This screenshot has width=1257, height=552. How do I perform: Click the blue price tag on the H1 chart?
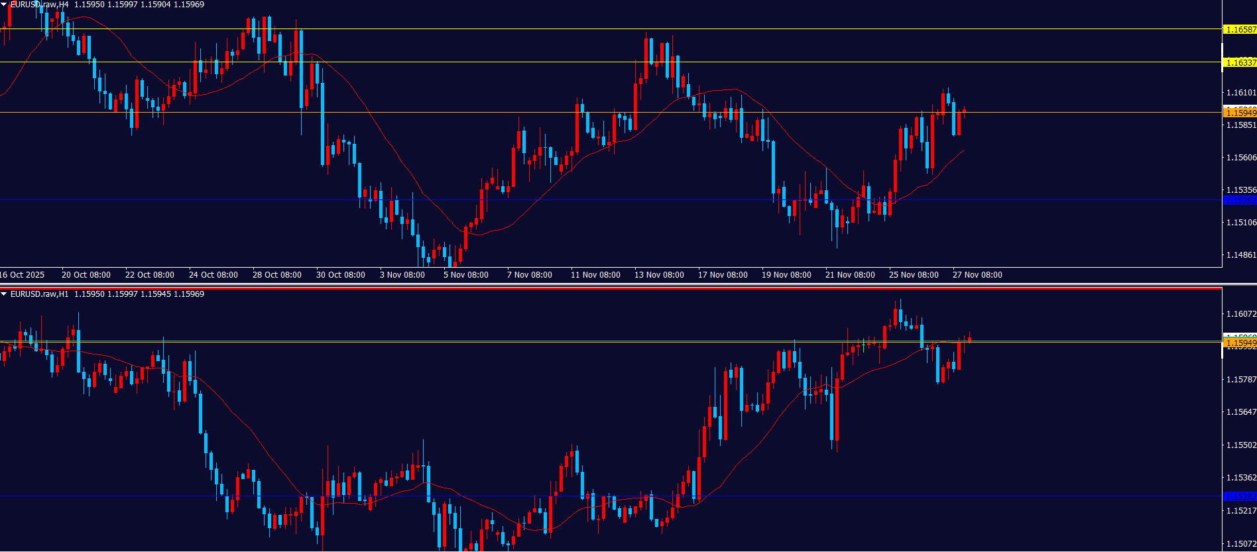click(x=1240, y=496)
